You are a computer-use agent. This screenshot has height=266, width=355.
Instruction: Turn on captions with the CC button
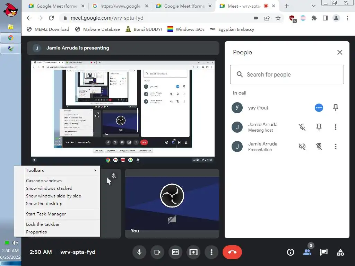point(175,252)
